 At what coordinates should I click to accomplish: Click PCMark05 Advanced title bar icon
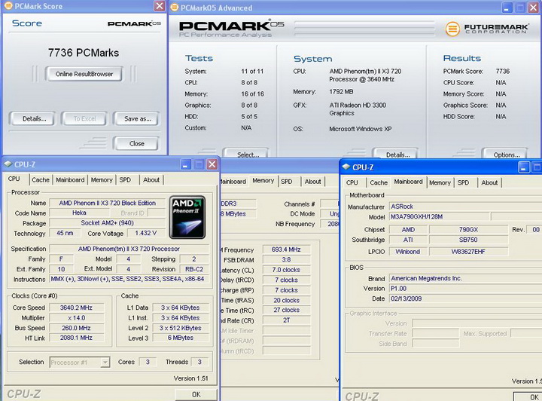coord(175,8)
